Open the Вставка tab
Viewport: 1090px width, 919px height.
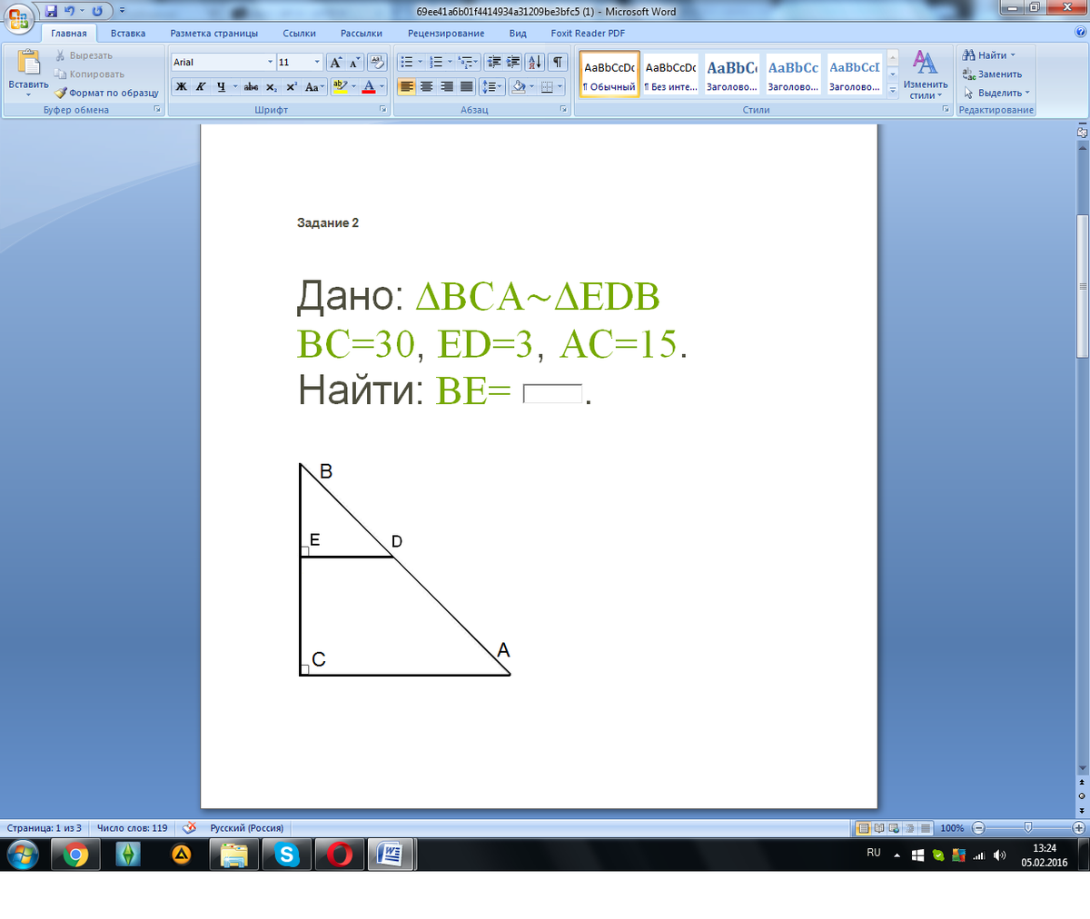tap(128, 33)
